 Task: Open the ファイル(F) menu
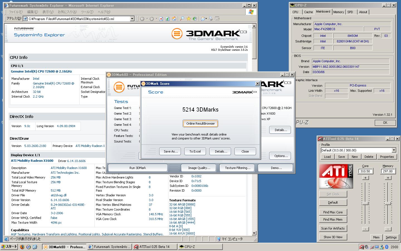(16, 12)
